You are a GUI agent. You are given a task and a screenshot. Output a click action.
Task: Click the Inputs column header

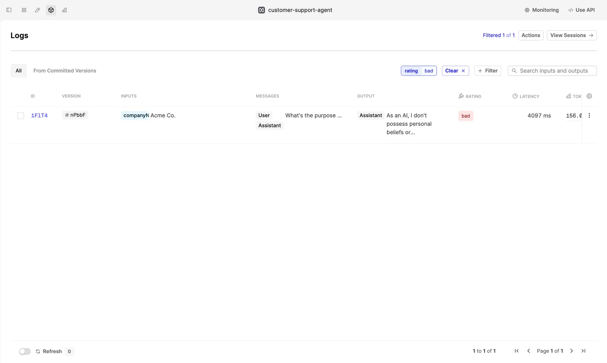coord(129,96)
